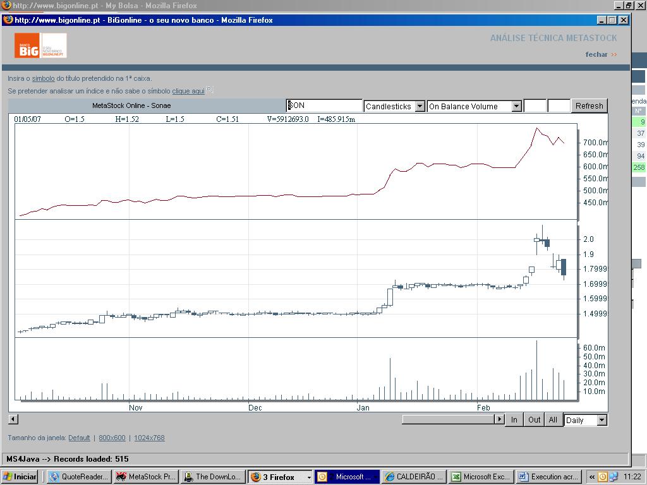Viewport: 647px width, 485px height.
Task: Click the chart scrollbar left arrow
Action: [x=13, y=419]
